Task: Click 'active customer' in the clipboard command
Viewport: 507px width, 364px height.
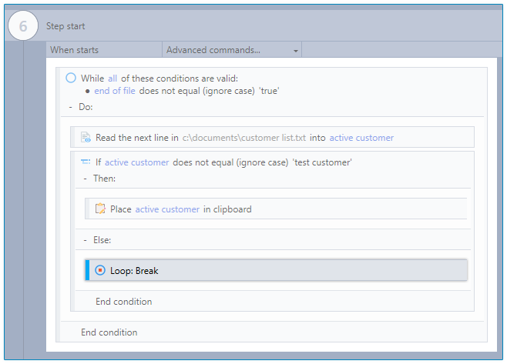Action: tap(167, 209)
